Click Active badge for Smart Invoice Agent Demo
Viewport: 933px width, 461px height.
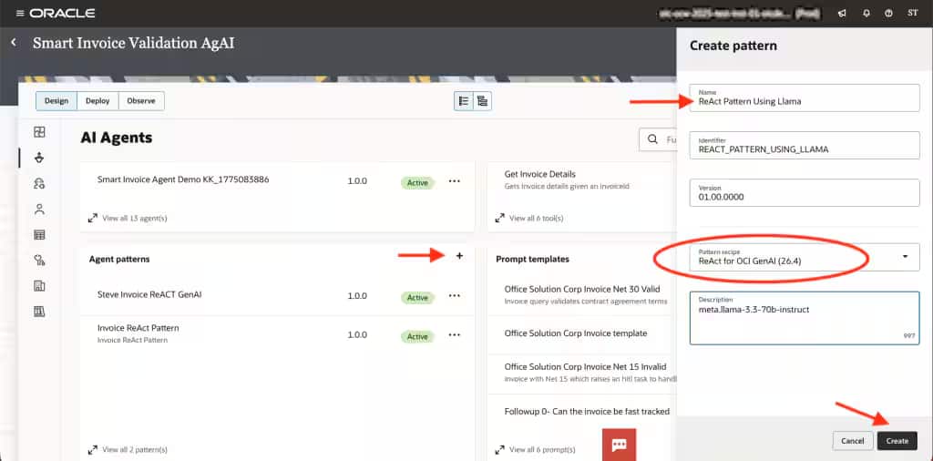[417, 182]
